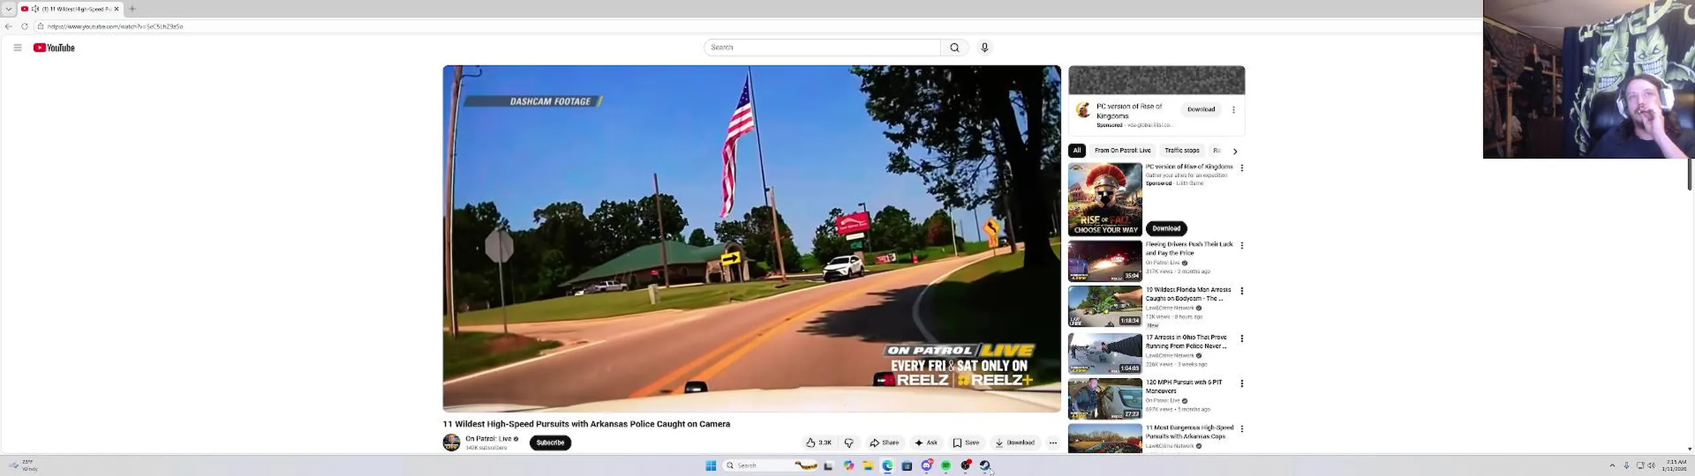Image resolution: width=1695 pixels, height=476 pixels.
Task: Open Copilot from the taskbar
Action: click(x=849, y=466)
